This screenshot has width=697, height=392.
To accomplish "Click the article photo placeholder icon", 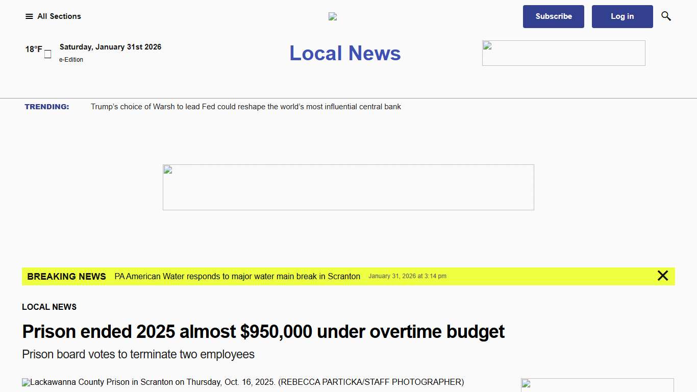I will click(26, 382).
